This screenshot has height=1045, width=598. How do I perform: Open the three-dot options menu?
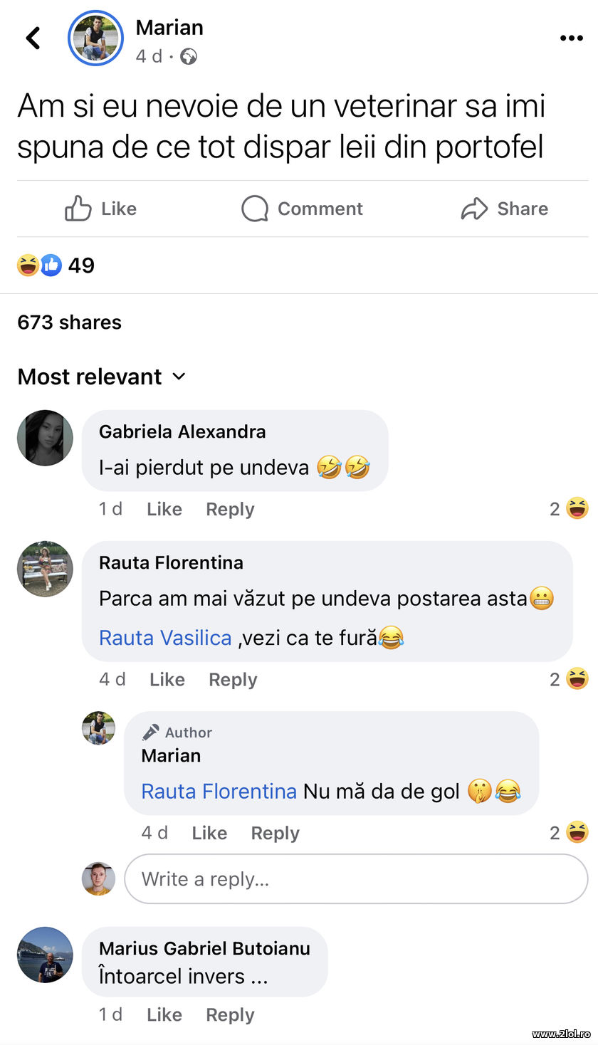pos(571,38)
